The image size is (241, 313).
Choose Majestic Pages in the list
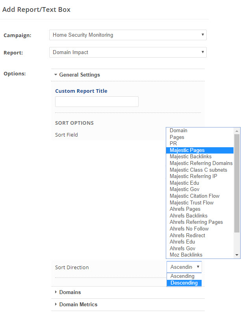click(x=187, y=150)
